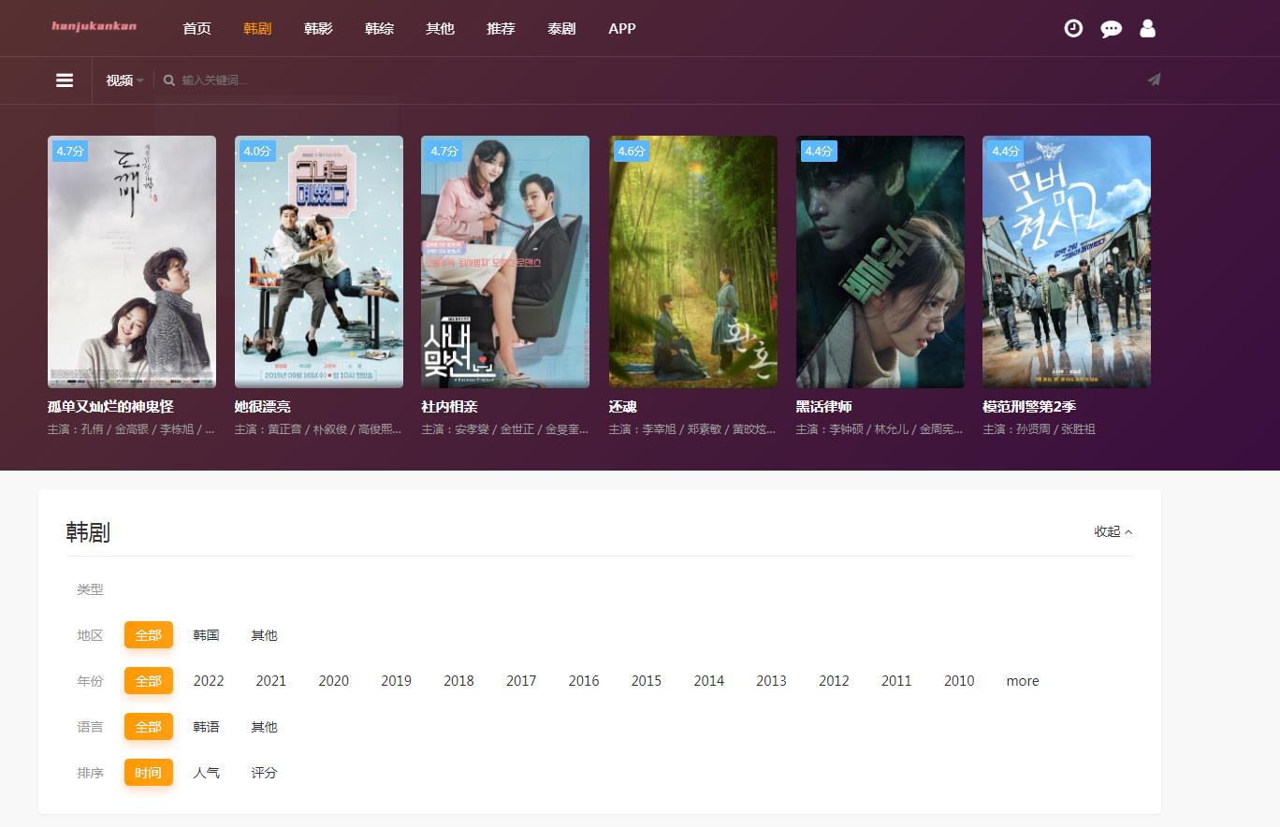The image size is (1280, 827).
Task: Open the hamburger menu icon
Action: pos(65,80)
